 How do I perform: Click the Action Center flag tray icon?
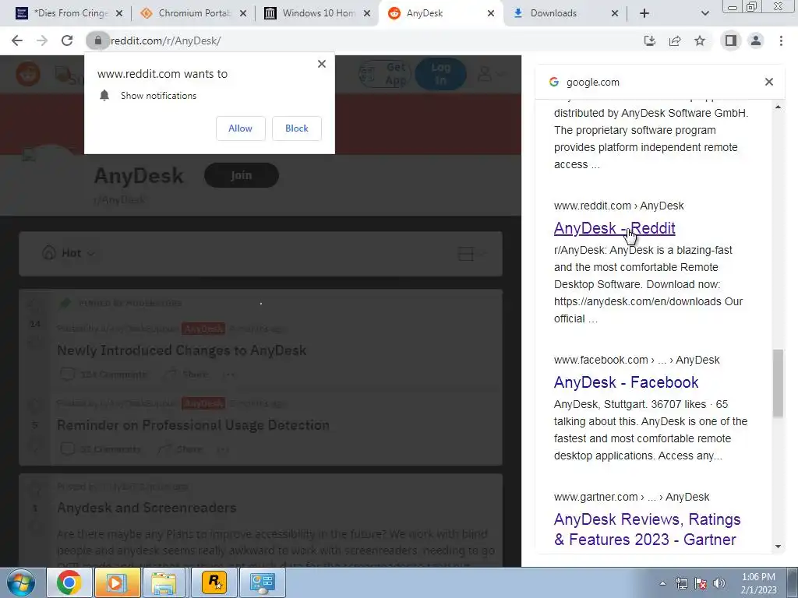(x=701, y=583)
